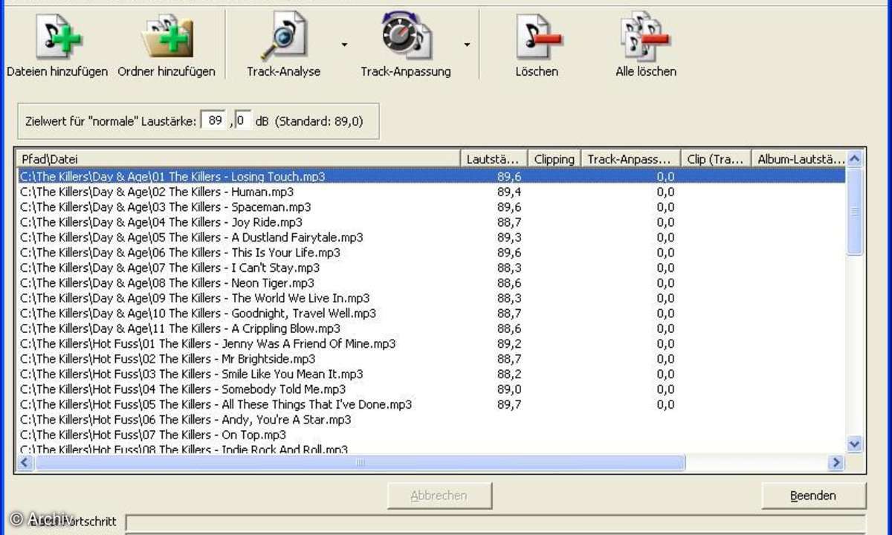
Task: Click the Ordner hinzufügen icon
Action: [167, 36]
